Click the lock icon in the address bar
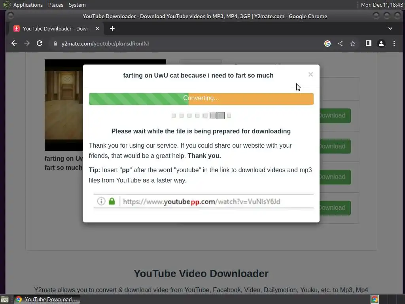 tap(55, 44)
